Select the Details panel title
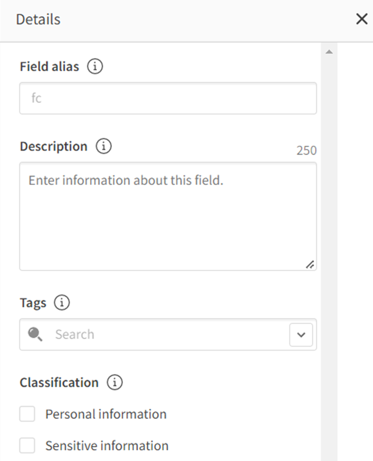Screen dimensions: 373x461 pyautogui.click(x=38, y=19)
